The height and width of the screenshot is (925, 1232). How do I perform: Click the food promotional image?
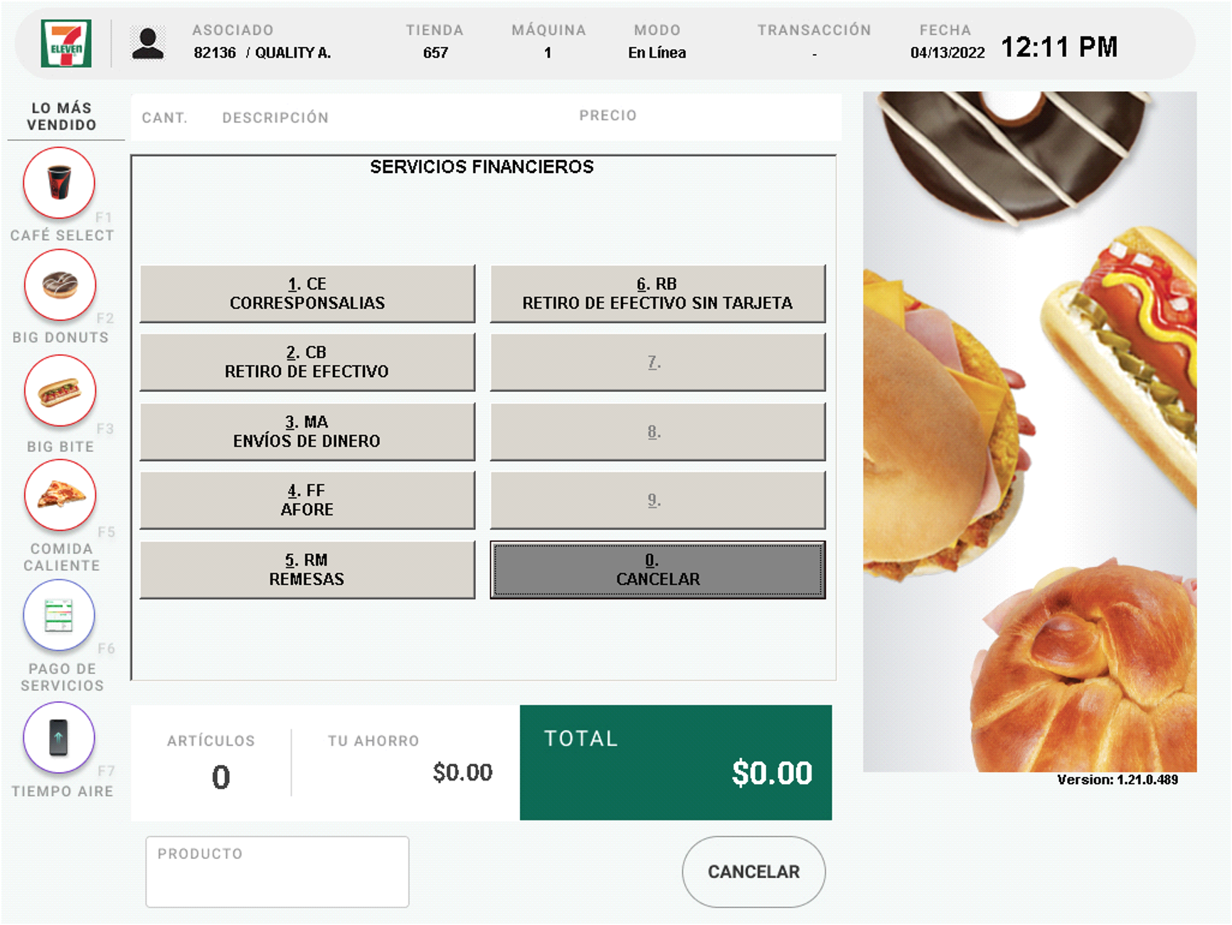[1030, 431]
